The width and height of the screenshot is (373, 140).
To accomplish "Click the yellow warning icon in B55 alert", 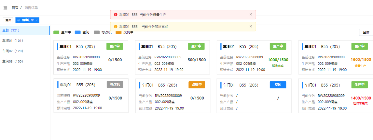I will click(116, 27).
